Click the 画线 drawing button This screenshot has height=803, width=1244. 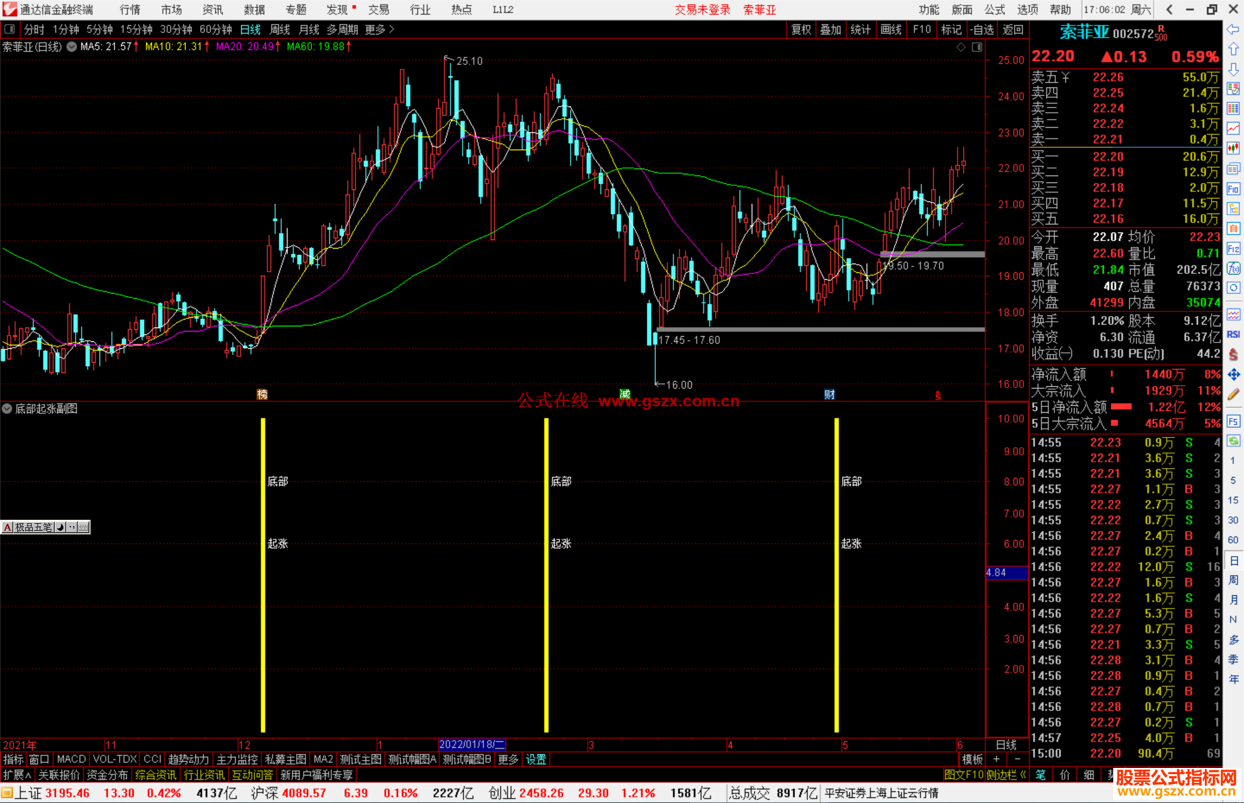(891, 29)
